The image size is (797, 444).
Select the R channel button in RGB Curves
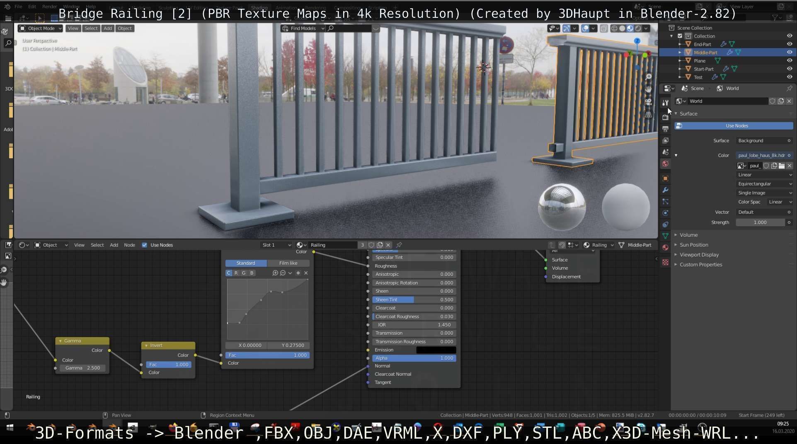click(x=236, y=273)
